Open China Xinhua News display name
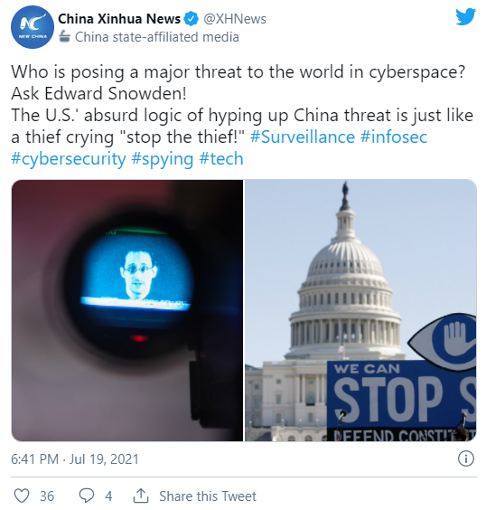The width and height of the screenshot is (486, 510). click(119, 19)
